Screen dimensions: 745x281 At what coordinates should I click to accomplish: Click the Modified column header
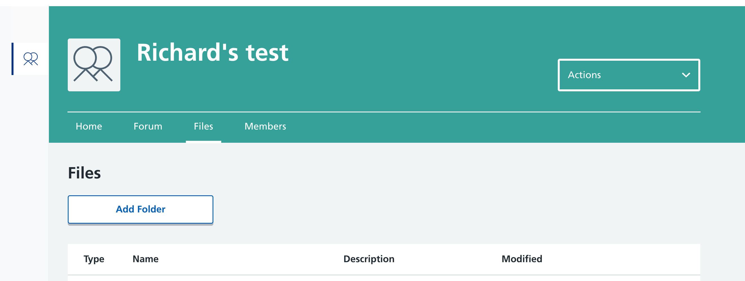pos(522,259)
